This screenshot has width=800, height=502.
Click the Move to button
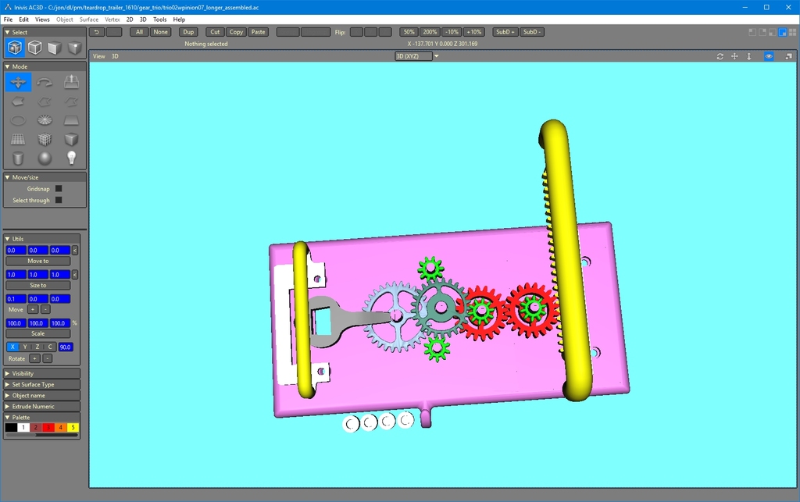(x=37, y=261)
